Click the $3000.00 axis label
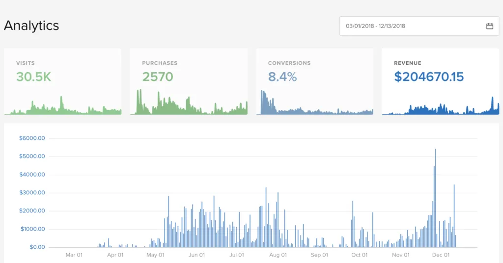The width and height of the screenshot is (503, 263). [32, 193]
